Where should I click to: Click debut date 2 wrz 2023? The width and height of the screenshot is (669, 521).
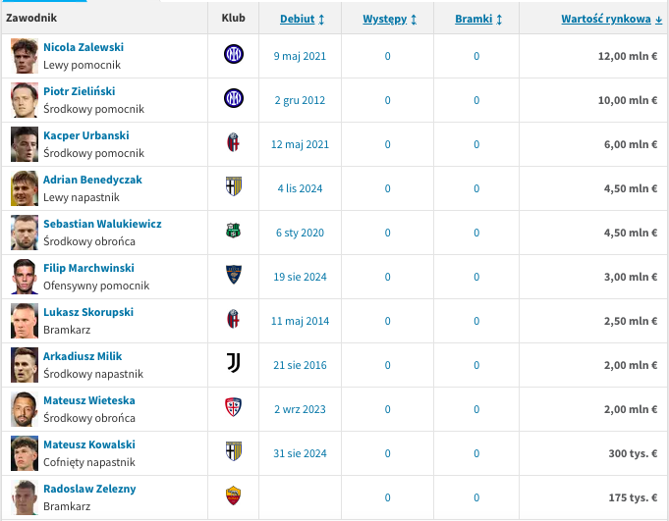coord(300,409)
